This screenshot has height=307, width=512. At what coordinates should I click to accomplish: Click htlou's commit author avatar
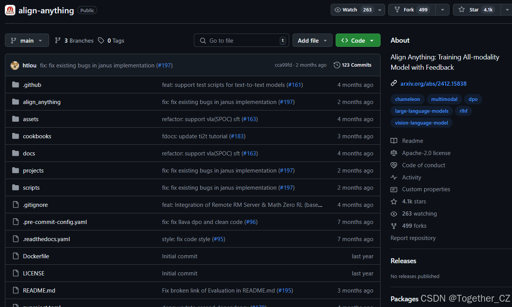14,65
